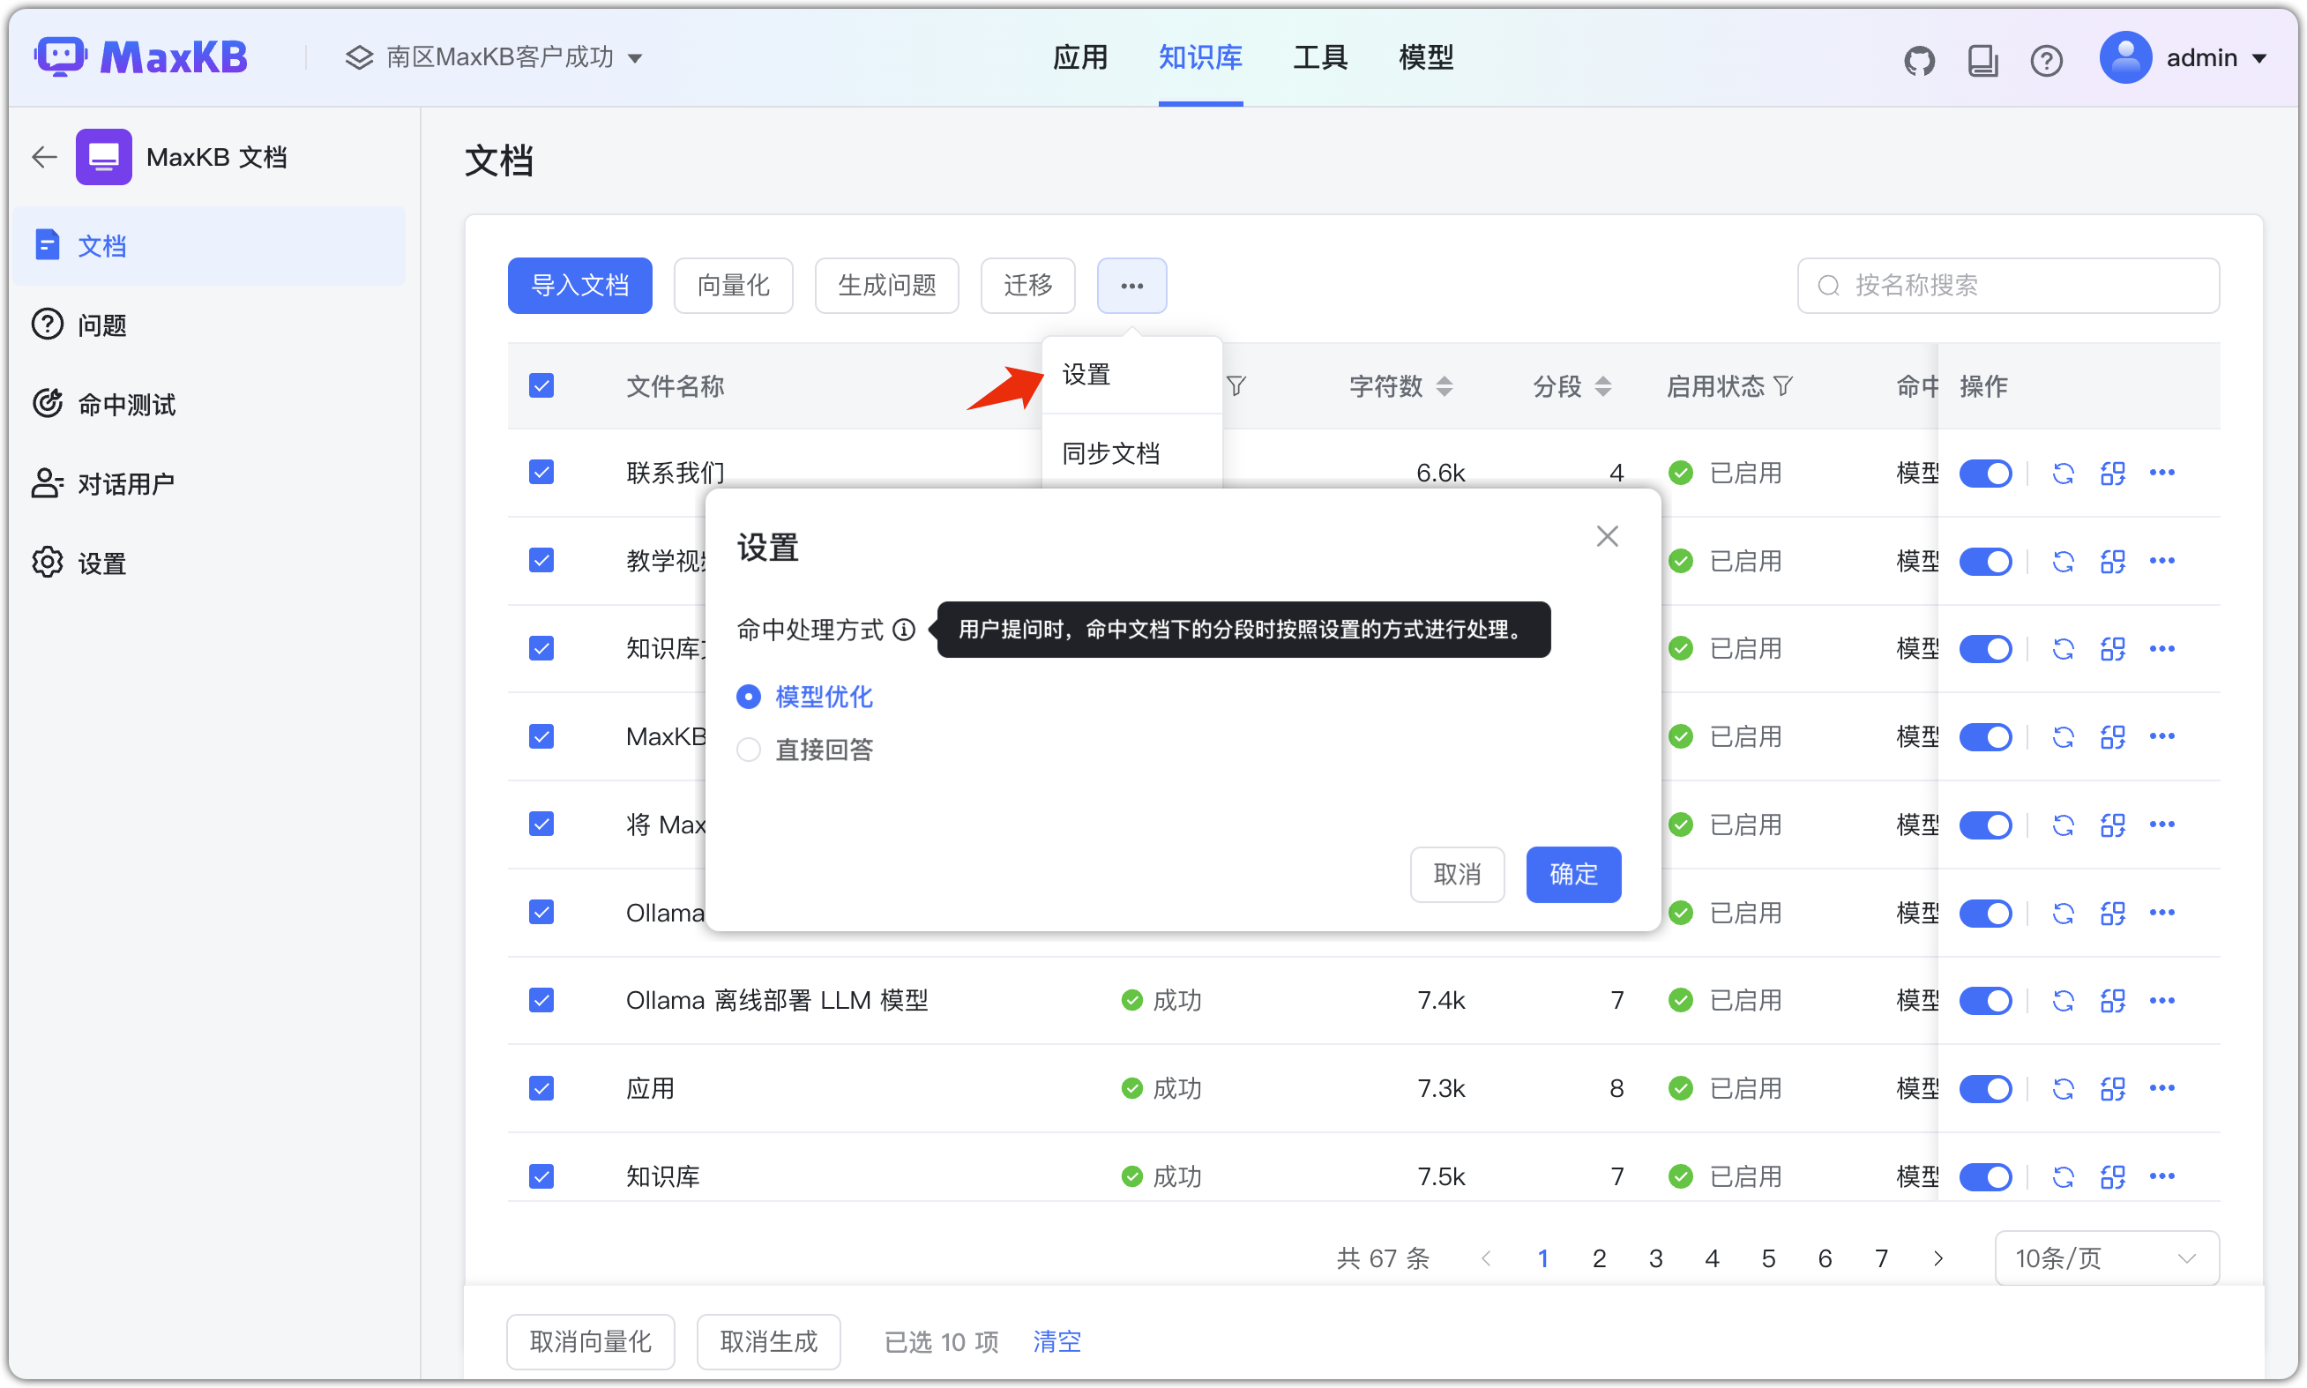Uncheck the 联系我们 row checkbox
This screenshot has width=2307, height=1388.
point(541,473)
